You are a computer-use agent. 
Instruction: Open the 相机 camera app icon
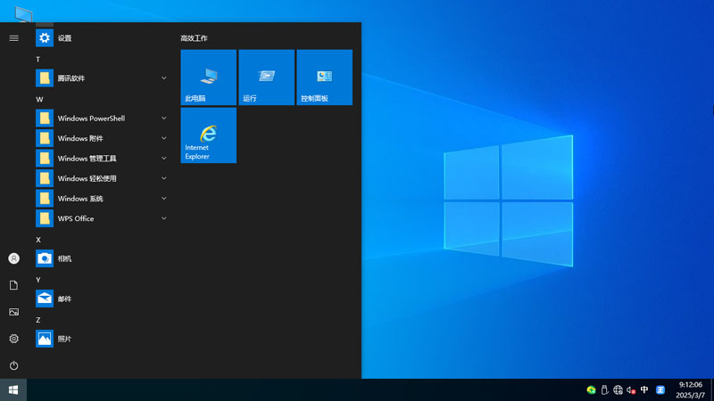pyautogui.click(x=45, y=258)
